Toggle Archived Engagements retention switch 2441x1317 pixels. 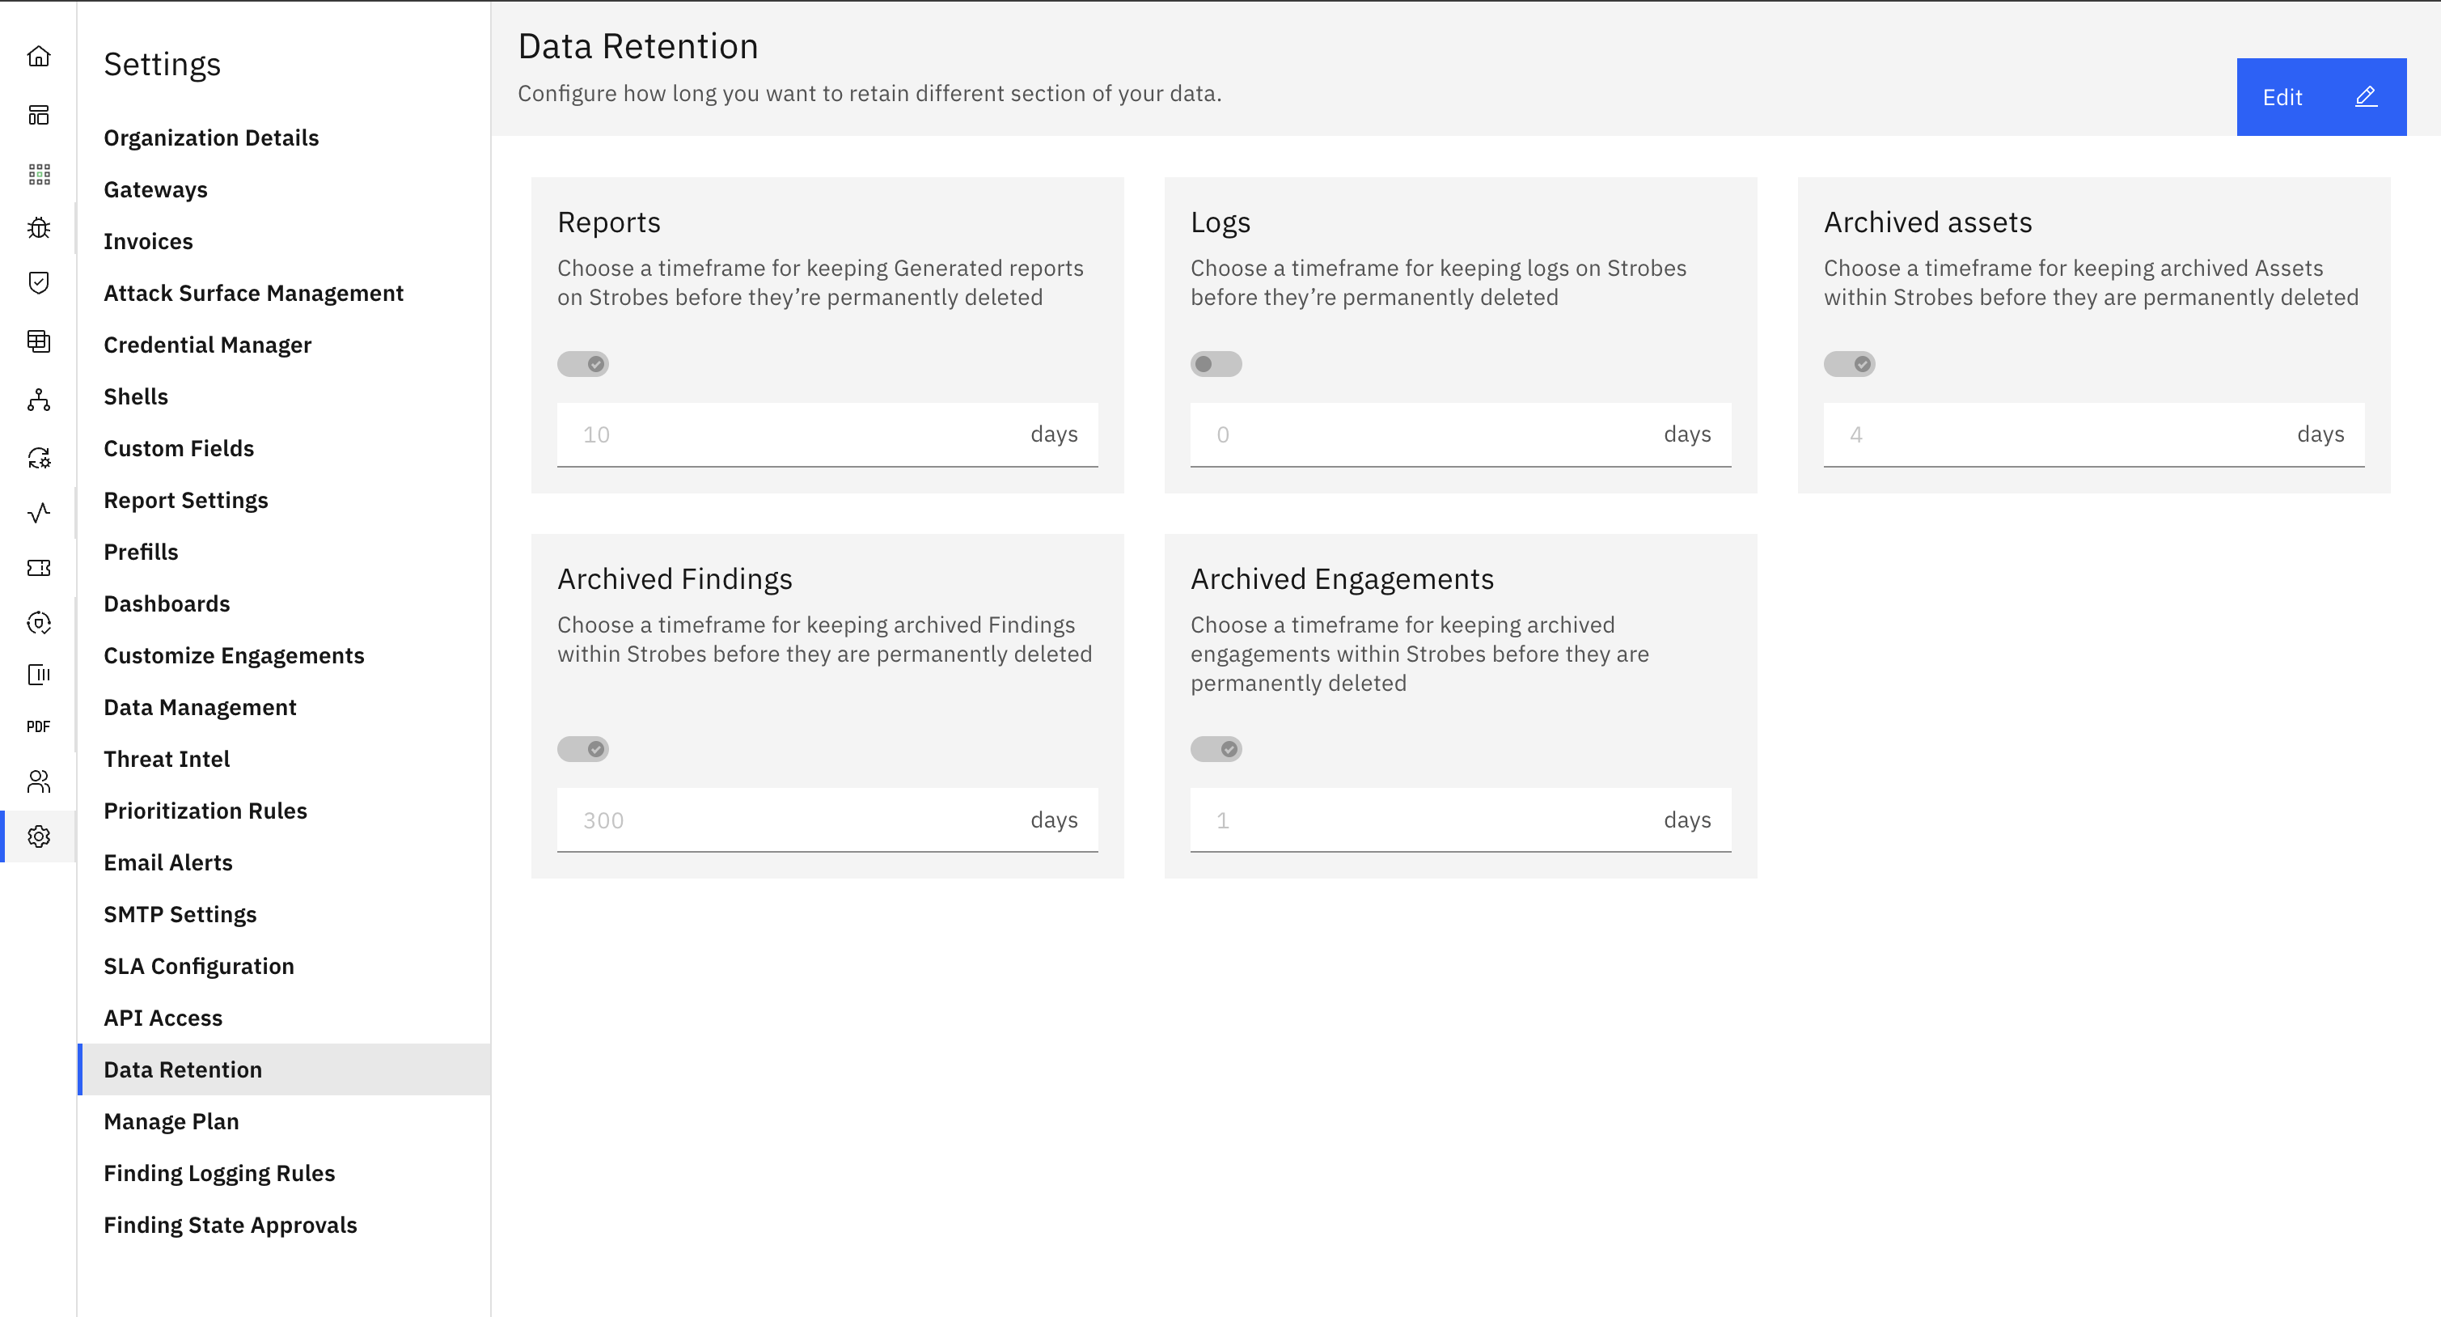coord(1216,749)
